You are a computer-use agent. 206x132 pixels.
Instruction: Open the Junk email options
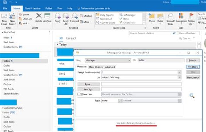pos(24,23)
